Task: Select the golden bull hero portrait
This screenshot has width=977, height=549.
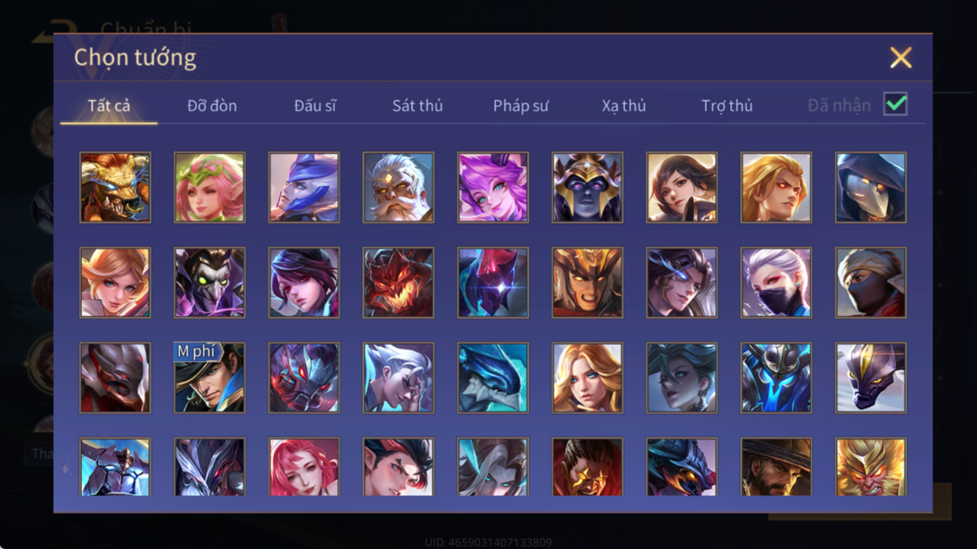Action: tap(115, 187)
